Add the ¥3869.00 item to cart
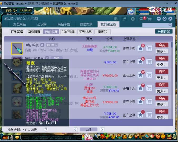Viewport: 178px width, 142px height. click(x=149, y=88)
